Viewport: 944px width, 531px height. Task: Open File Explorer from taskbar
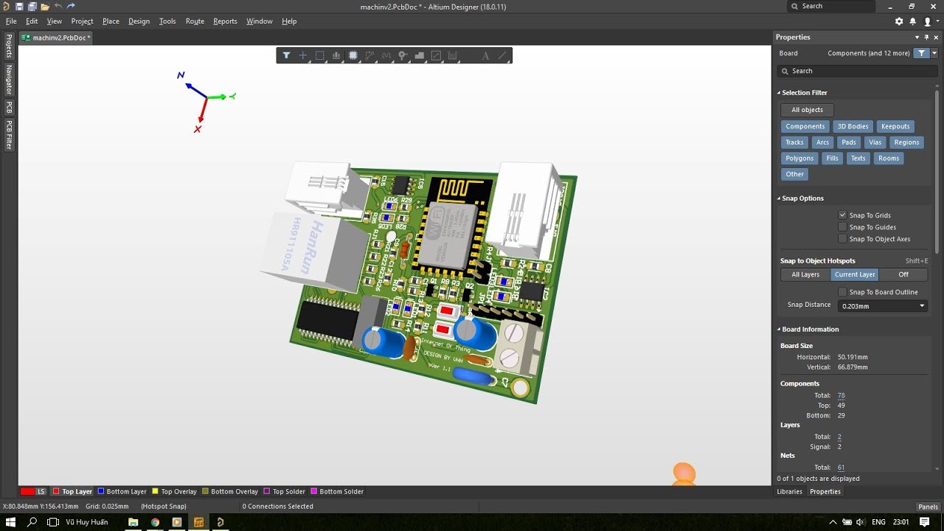pyautogui.click(x=133, y=522)
